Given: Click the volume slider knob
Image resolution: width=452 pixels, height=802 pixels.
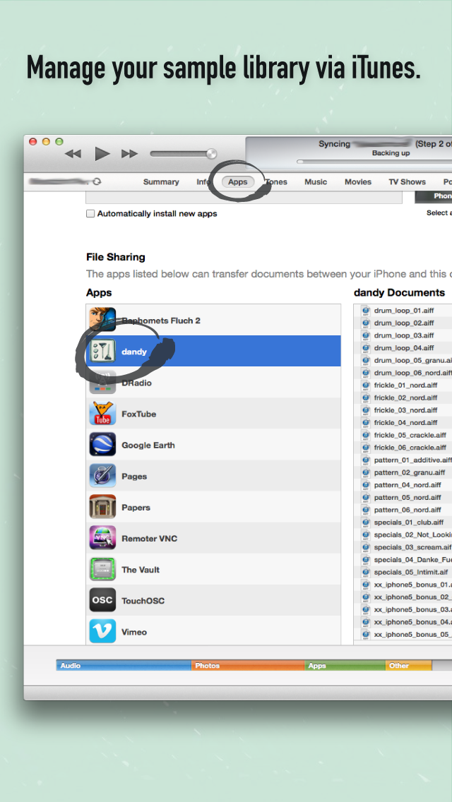Looking at the screenshot, I should [x=211, y=153].
